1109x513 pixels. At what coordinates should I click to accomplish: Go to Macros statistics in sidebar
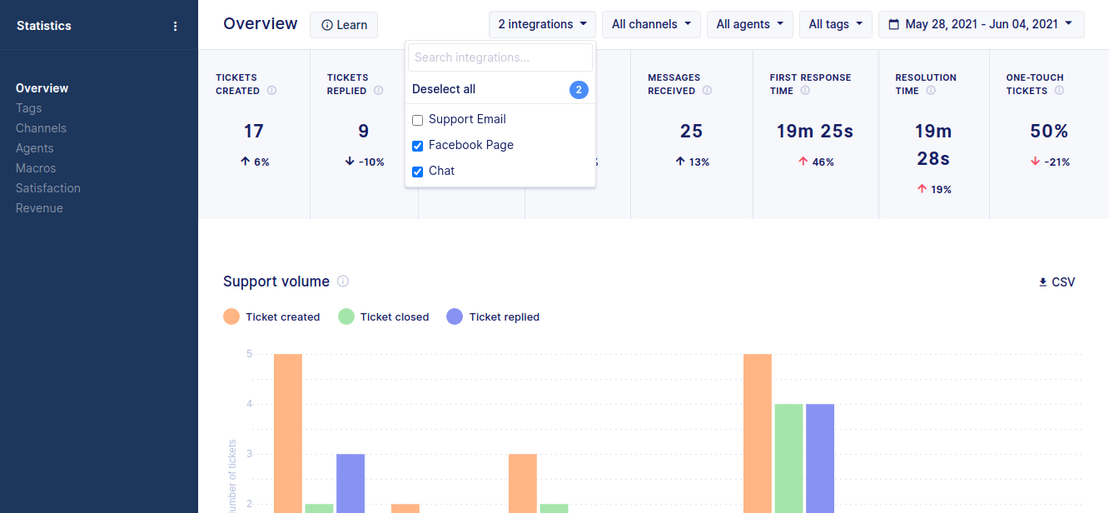tap(36, 168)
